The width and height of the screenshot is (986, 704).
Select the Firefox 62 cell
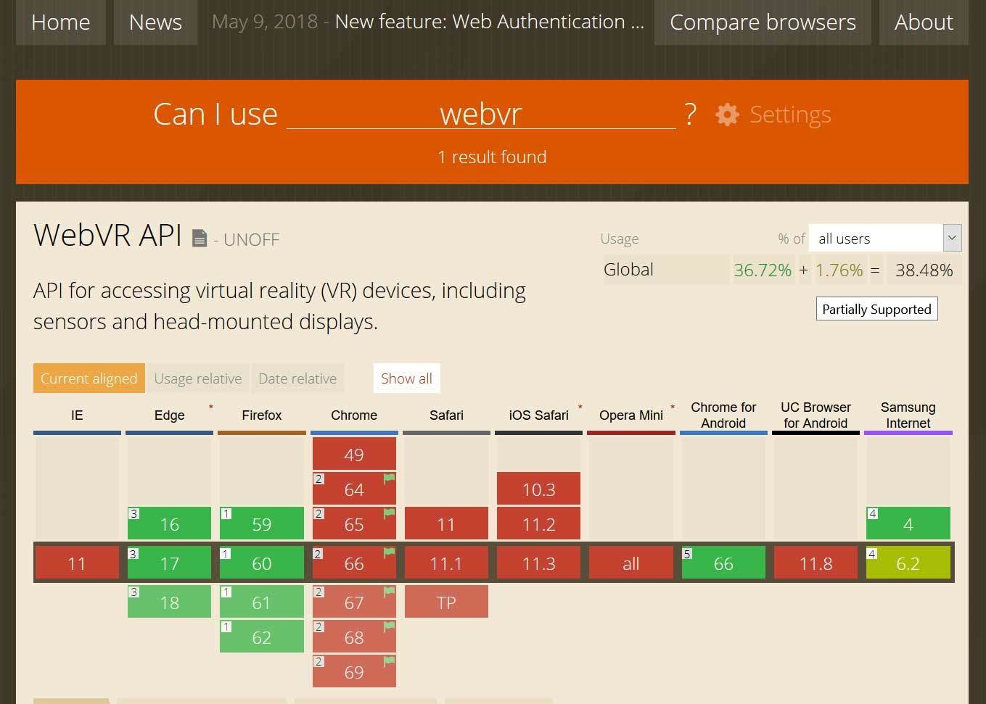click(262, 637)
